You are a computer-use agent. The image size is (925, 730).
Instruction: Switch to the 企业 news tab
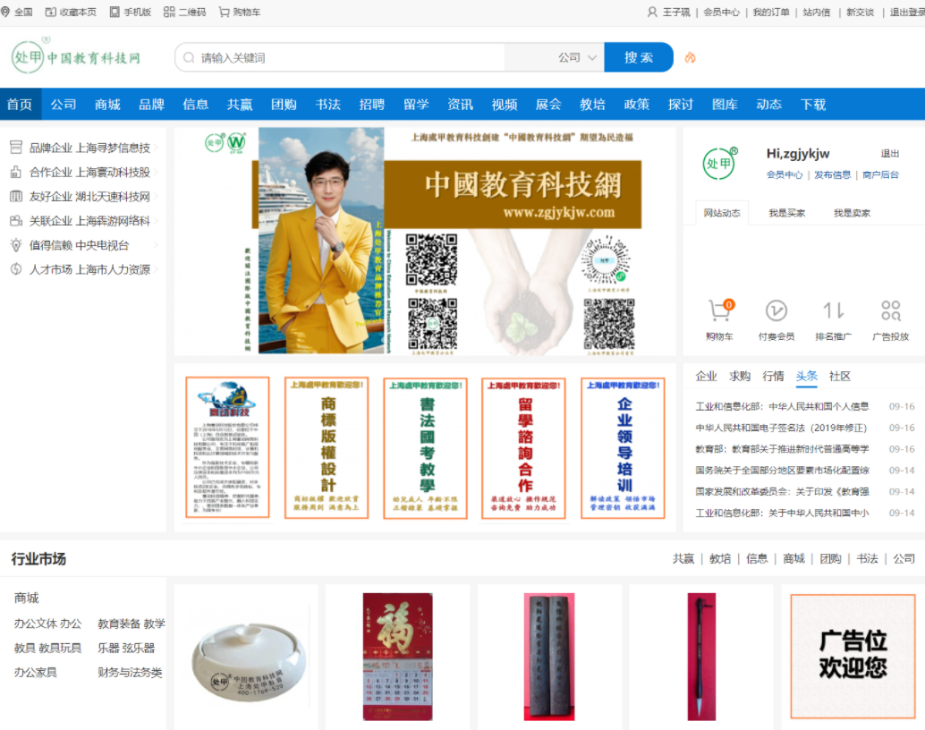(706, 377)
